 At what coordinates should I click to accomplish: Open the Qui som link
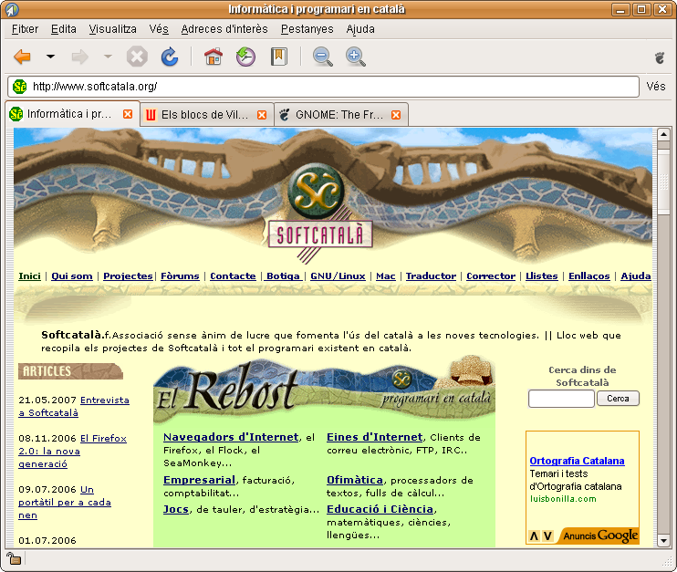(72, 276)
